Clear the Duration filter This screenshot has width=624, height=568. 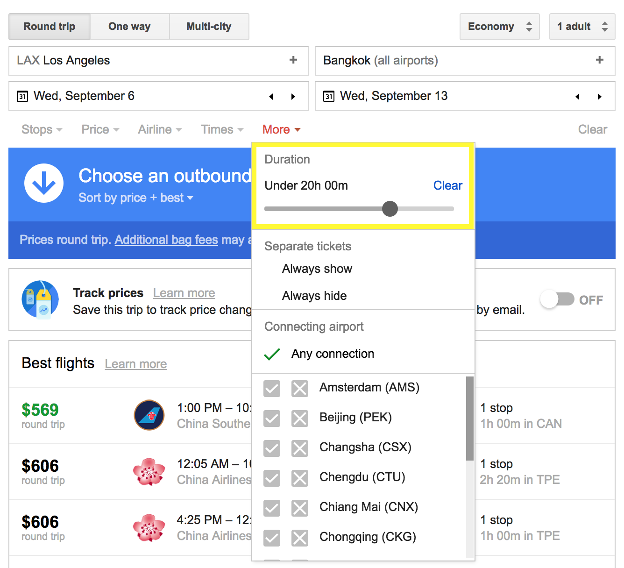click(447, 185)
